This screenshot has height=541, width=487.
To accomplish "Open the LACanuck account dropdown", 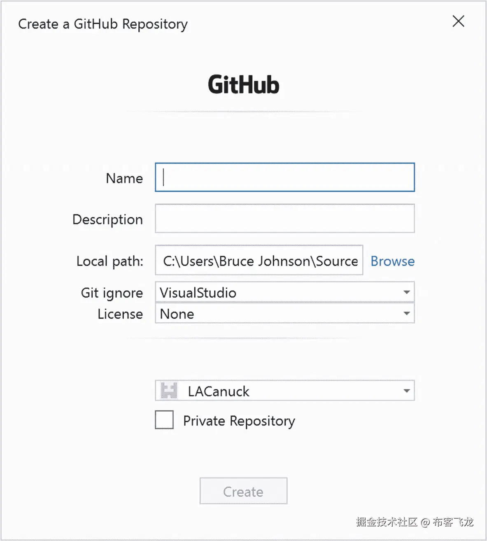I will tap(284, 391).
